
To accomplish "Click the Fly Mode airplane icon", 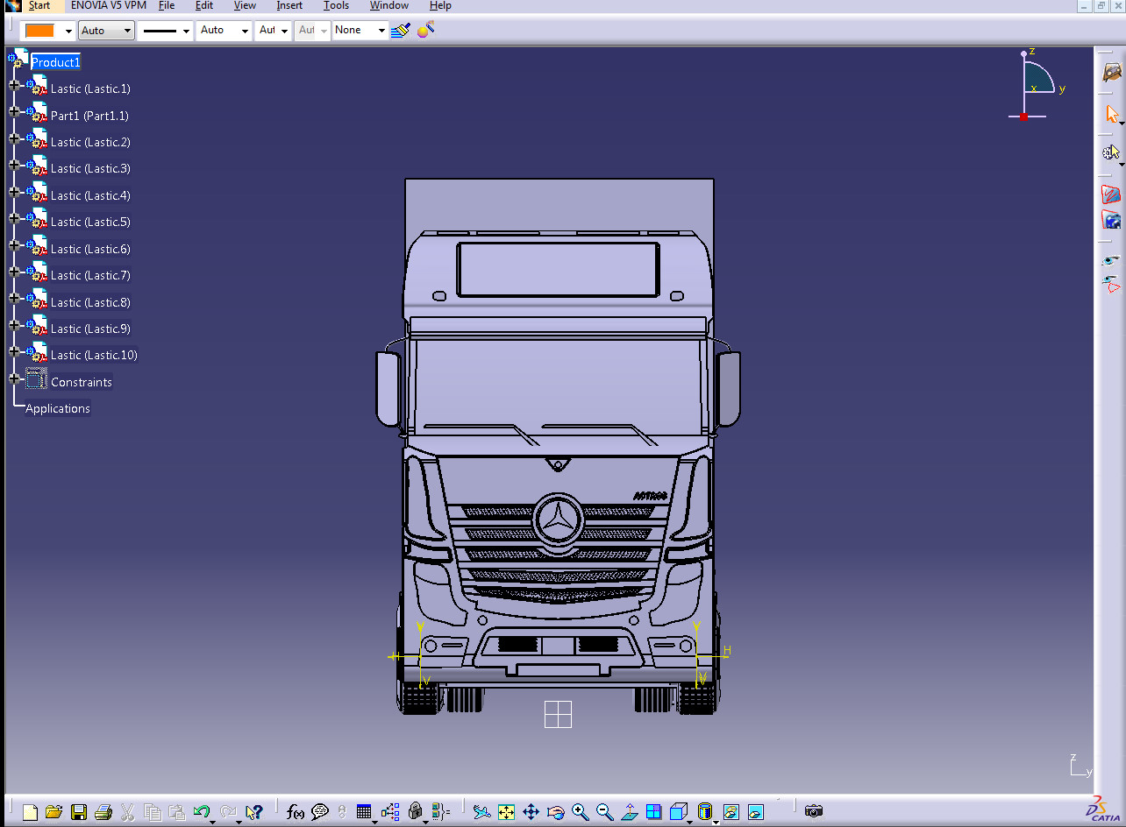I will (481, 812).
